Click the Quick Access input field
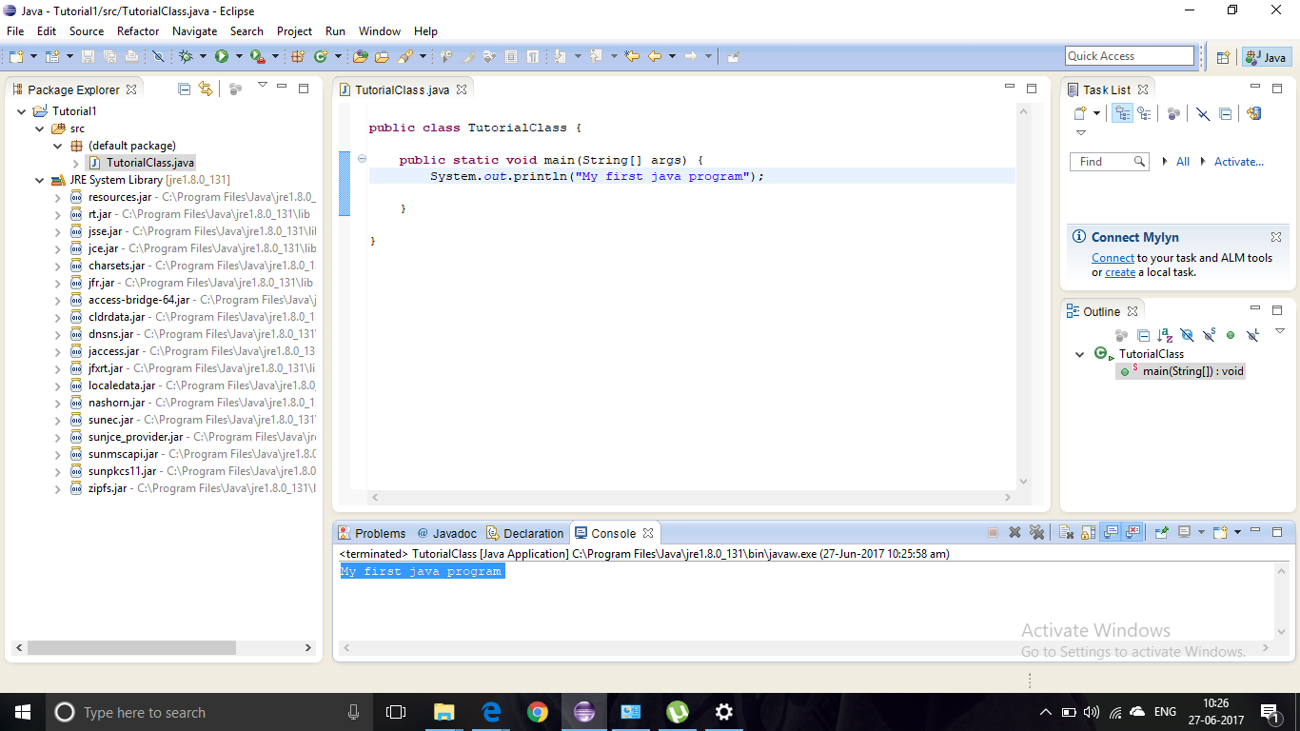 [1130, 56]
